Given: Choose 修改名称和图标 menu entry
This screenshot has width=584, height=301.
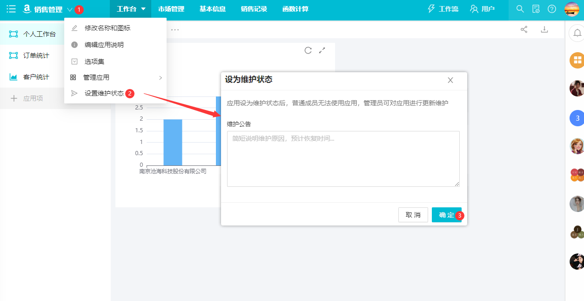Looking at the screenshot, I should (x=115, y=28).
